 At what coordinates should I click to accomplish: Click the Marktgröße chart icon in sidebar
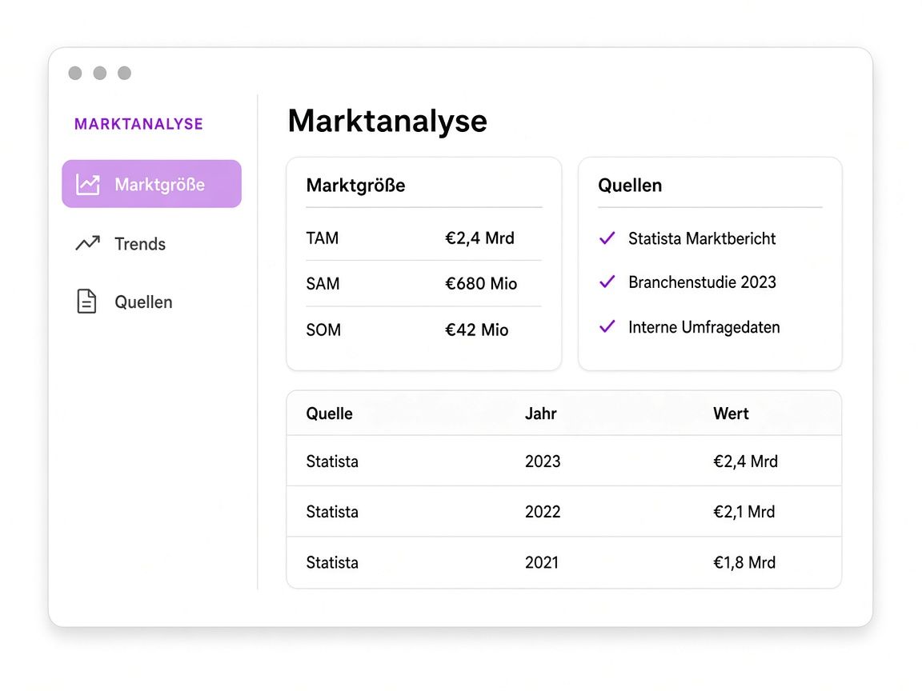click(x=87, y=185)
